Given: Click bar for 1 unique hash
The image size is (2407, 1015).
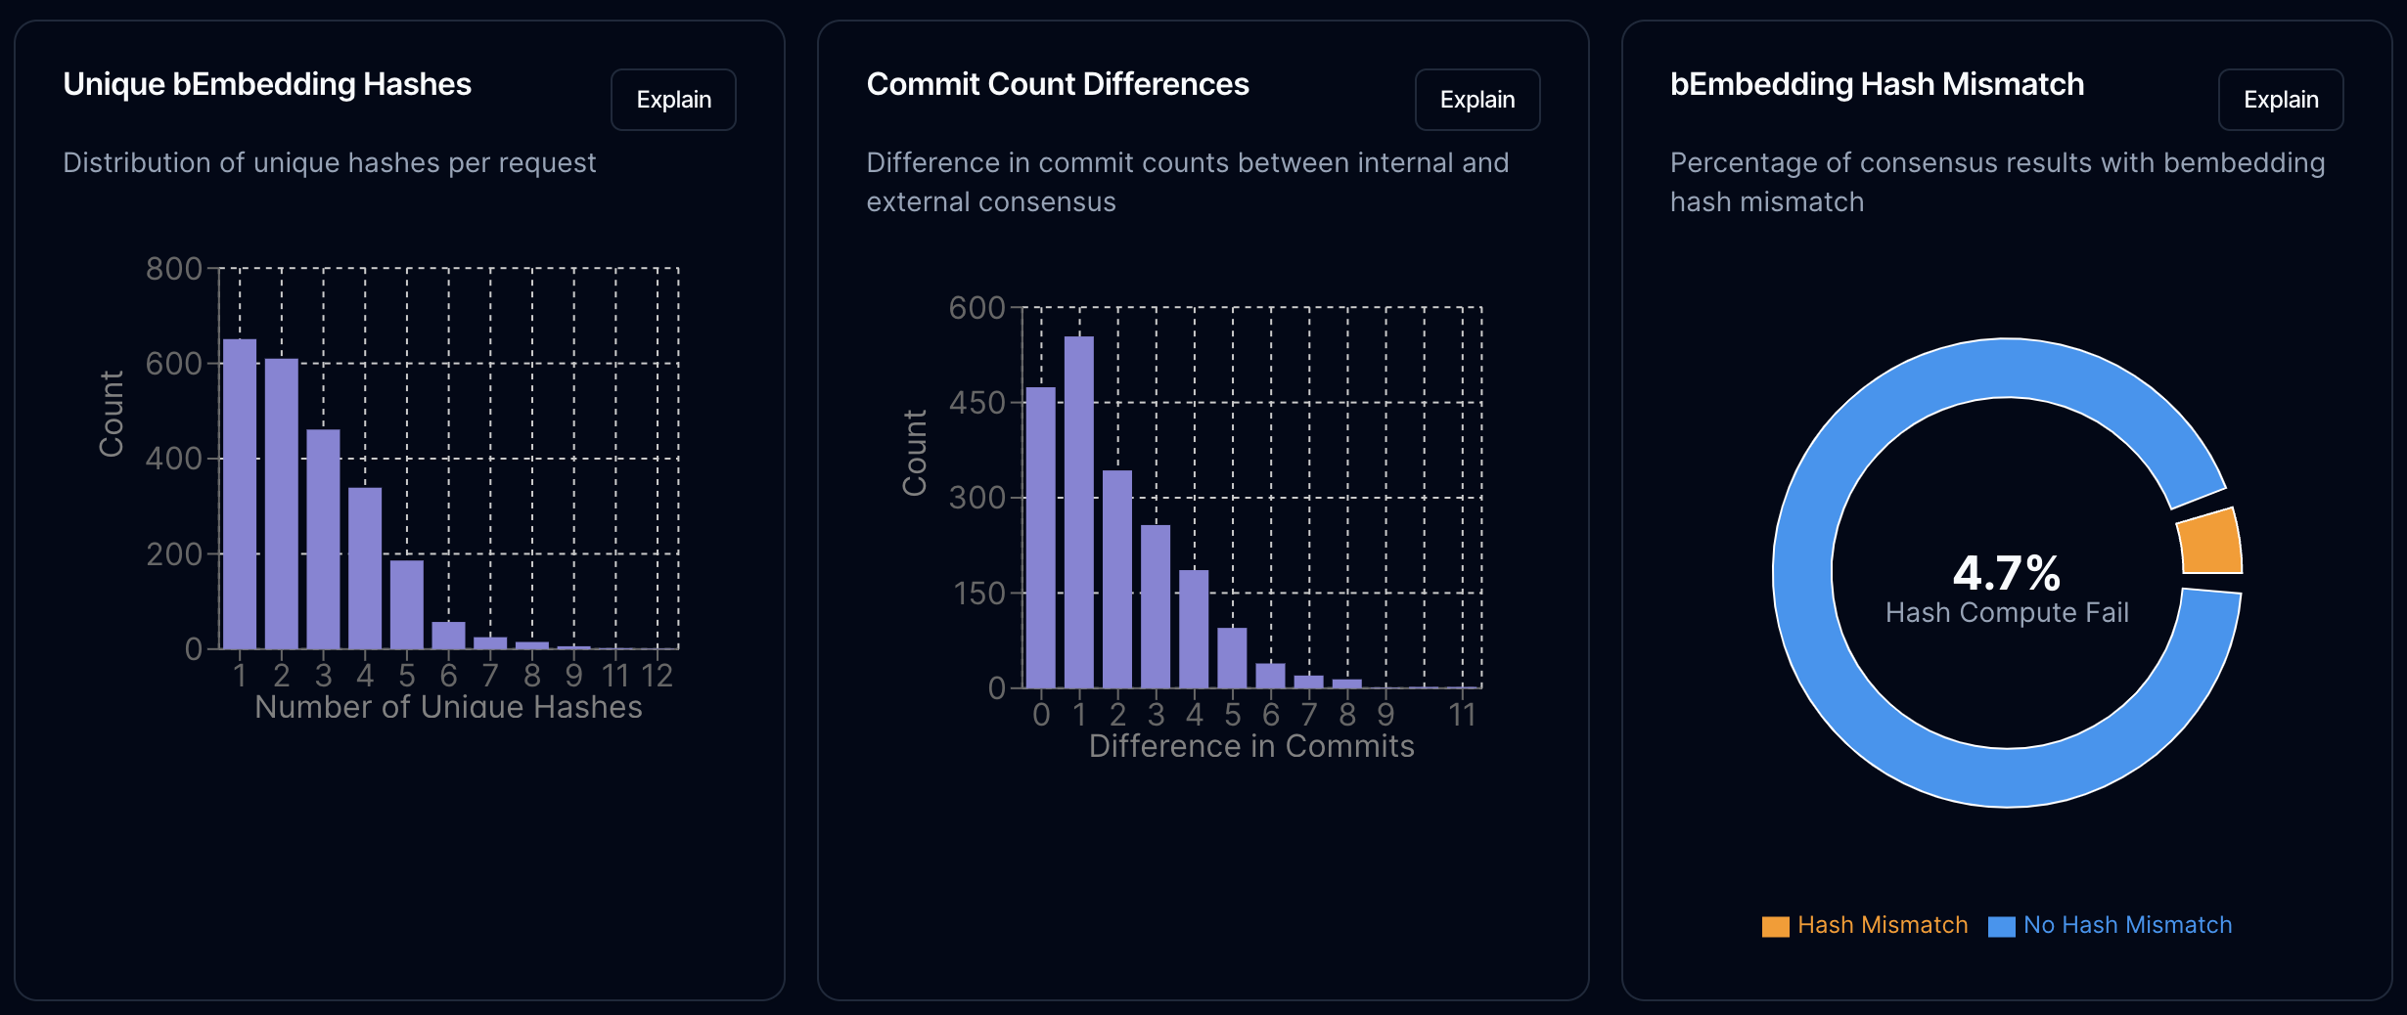Looking at the screenshot, I should pos(240,494).
